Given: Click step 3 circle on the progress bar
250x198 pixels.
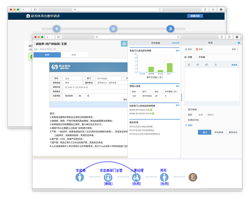Looking at the screenshot, I should pos(170,29).
